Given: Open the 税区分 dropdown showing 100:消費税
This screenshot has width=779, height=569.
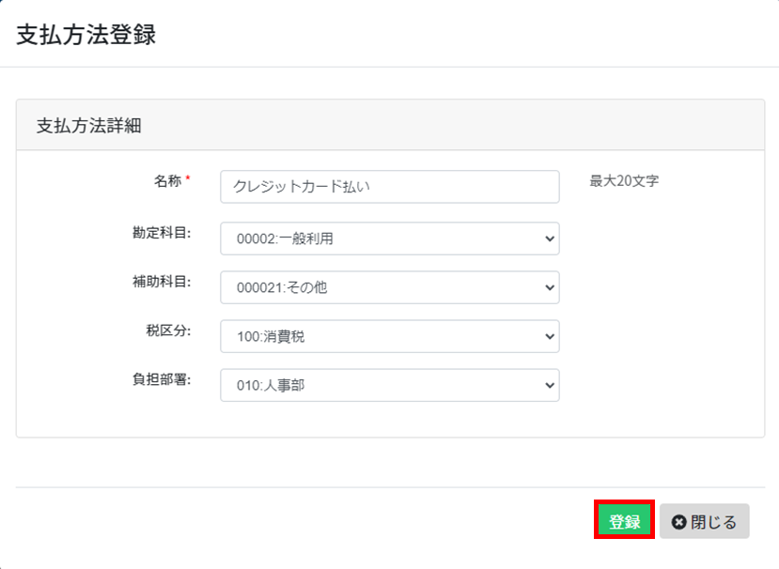Looking at the screenshot, I should tap(390, 337).
